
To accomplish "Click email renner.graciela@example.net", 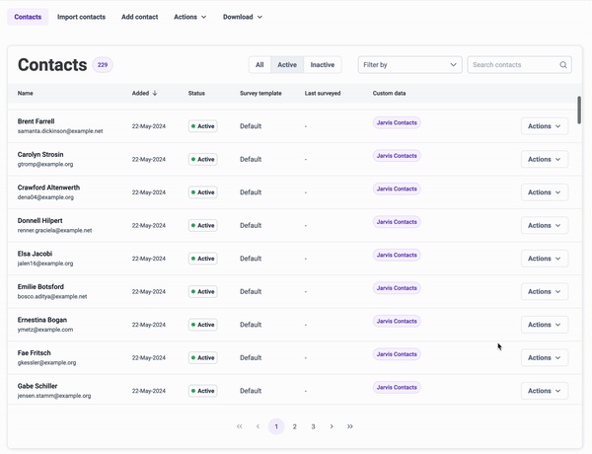I will [54, 230].
